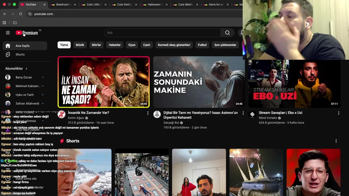The image size is (349, 196).
Task: Close the Items for sale browser tab
Action: click(x=228, y=5)
